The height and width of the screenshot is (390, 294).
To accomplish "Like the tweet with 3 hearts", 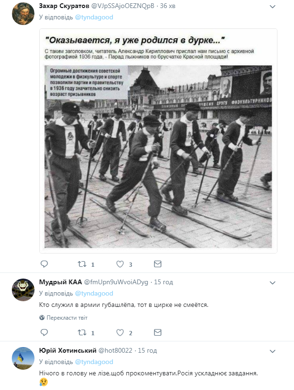I will tap(120, 264).
